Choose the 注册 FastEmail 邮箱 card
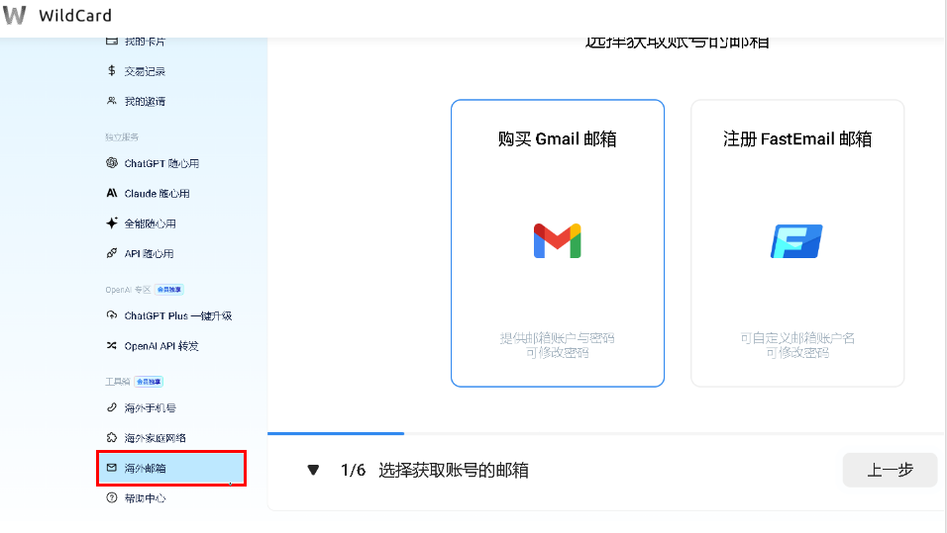 click(797, 243)
